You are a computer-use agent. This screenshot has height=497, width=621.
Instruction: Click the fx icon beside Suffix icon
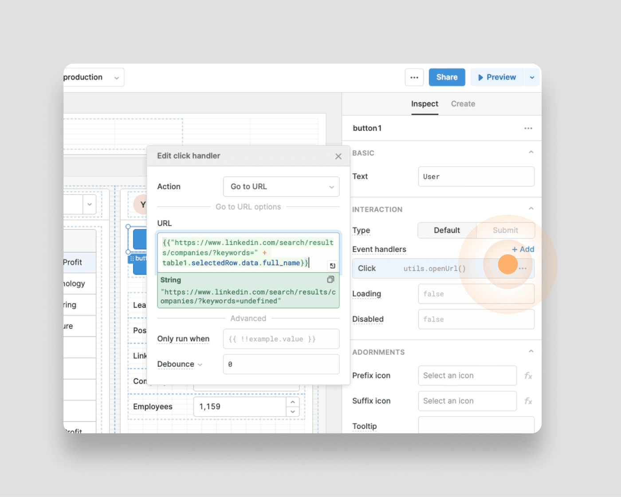(x=528, y=401)
